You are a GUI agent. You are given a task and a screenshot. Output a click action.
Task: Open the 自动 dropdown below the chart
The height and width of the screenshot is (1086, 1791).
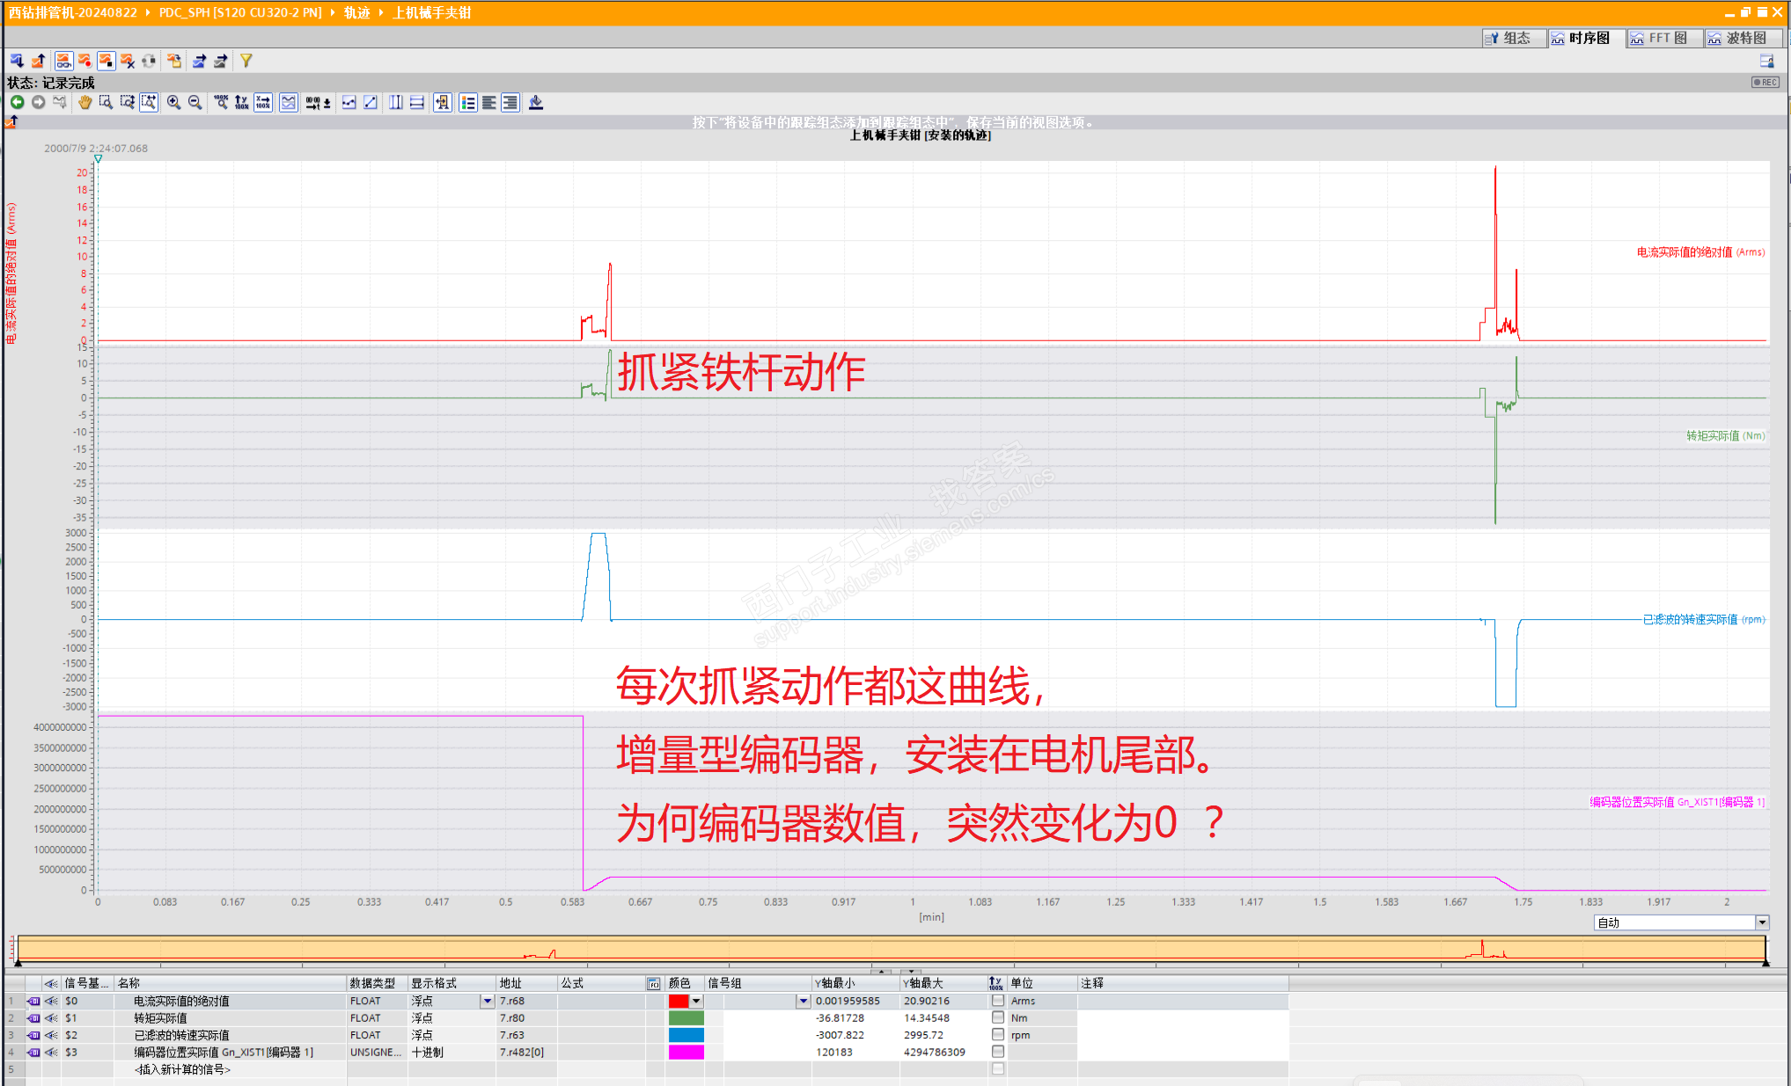(1761, 922)
